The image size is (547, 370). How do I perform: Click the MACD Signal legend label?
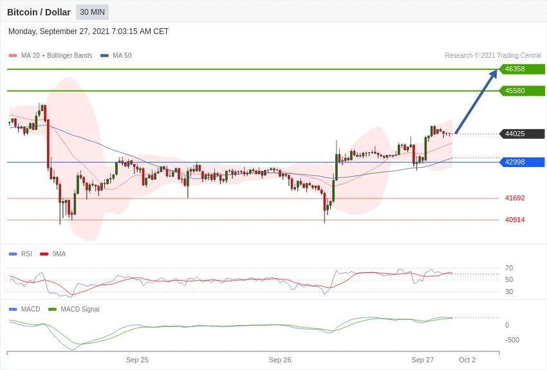click(x=80, y=309)
